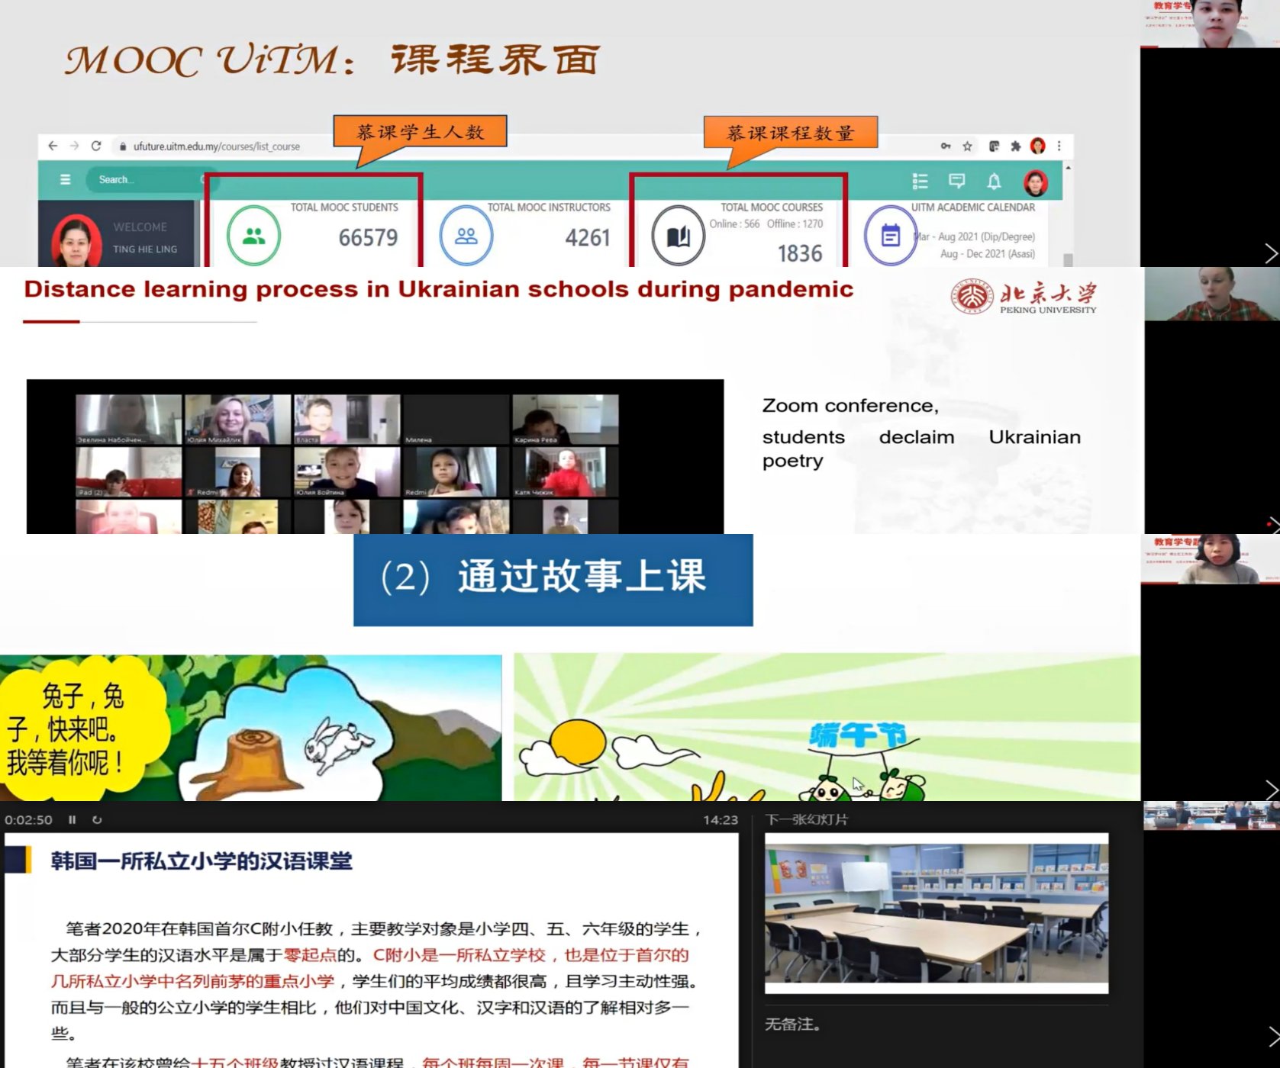Open notifications bell in the MOOC header
Viewport: 1280px width, 1068px height.
coord(994,181)
